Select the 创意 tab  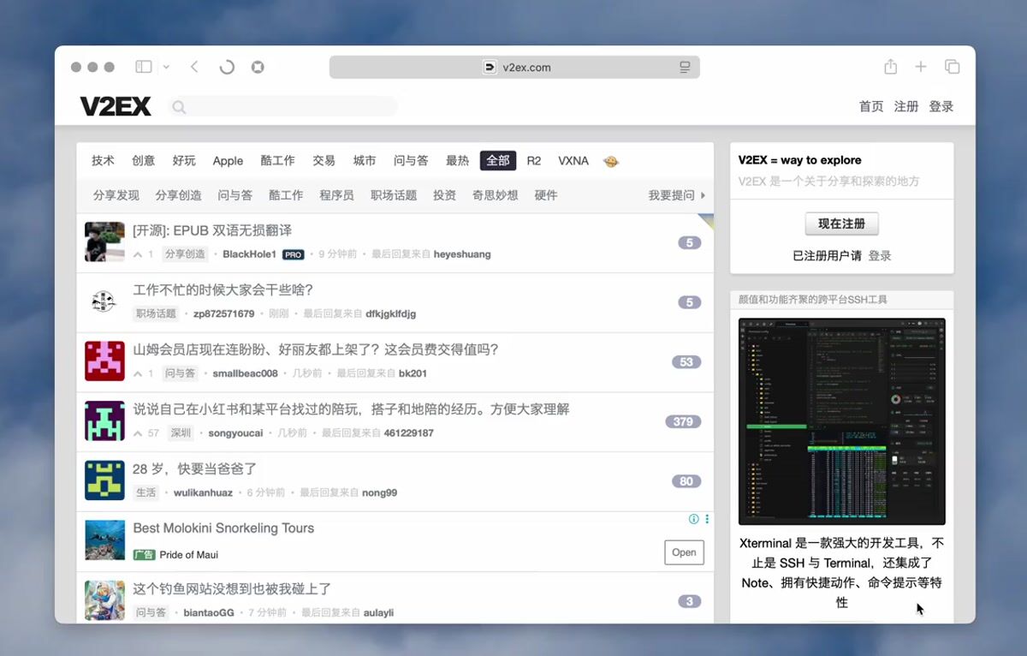[144, 160]
